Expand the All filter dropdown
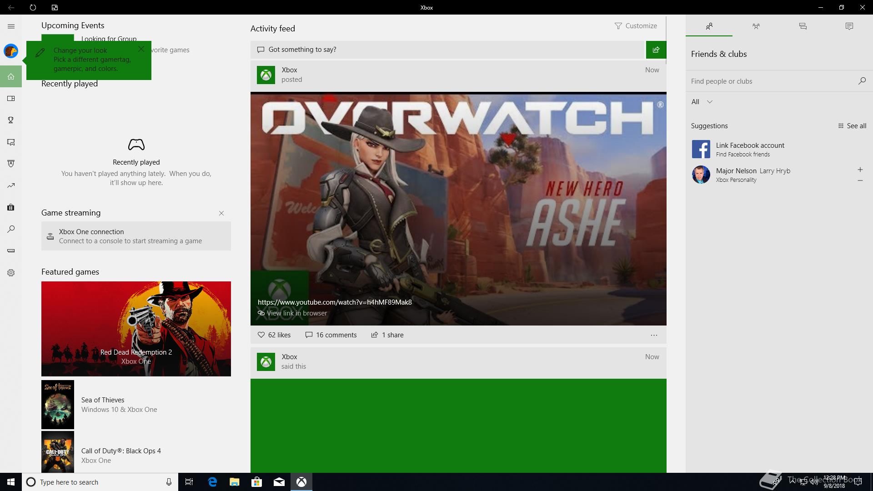Screen dimensions: 873x491 click(702, 102)
